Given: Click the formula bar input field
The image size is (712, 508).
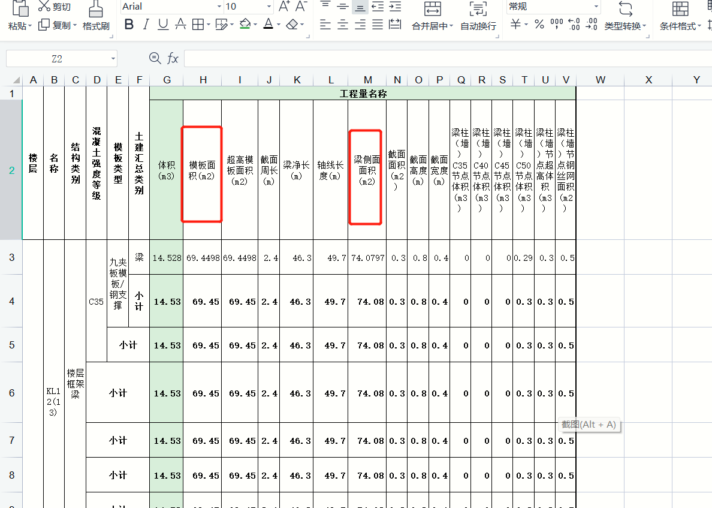Looking at the screenshot, I should pyautogui.click(x=448, y=58).
